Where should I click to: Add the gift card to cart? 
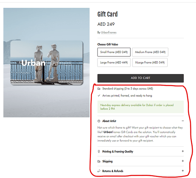(x=141, y=78)
